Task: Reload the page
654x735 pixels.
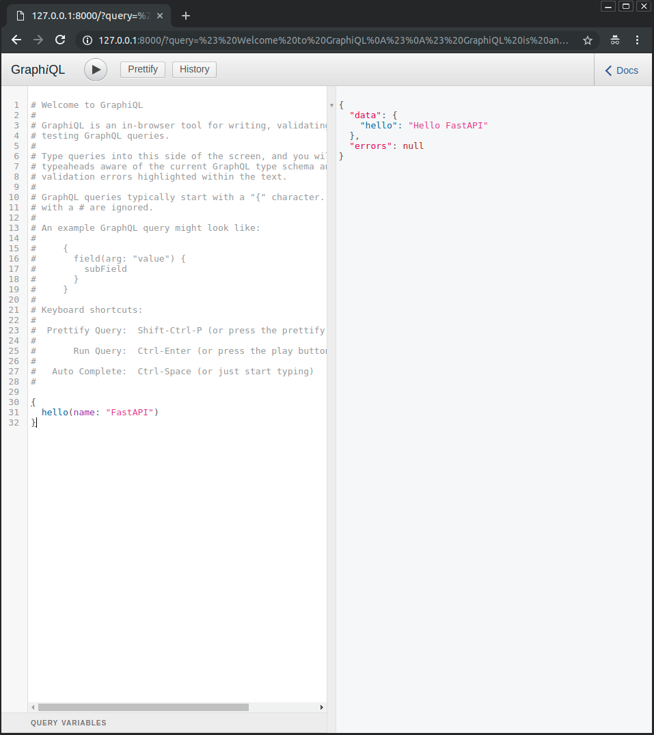Action: click(x=60, y=40)
